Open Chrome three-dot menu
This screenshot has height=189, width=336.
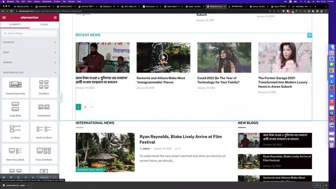tap(325, 11)
